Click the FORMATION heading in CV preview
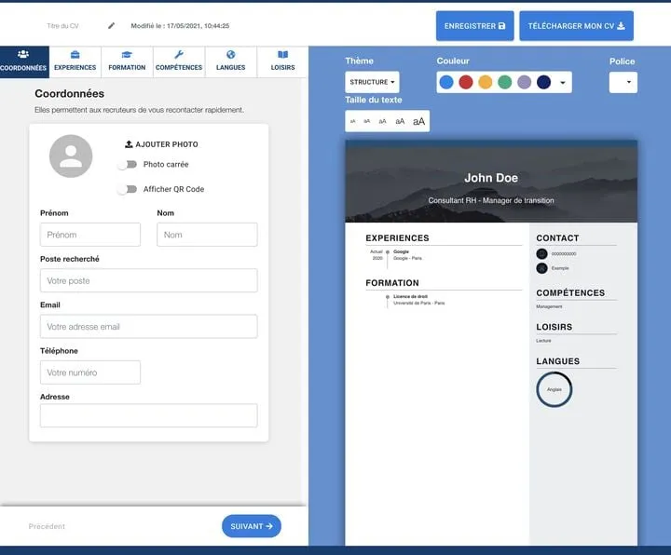This screenshot has width=671, height=555. 392,283
